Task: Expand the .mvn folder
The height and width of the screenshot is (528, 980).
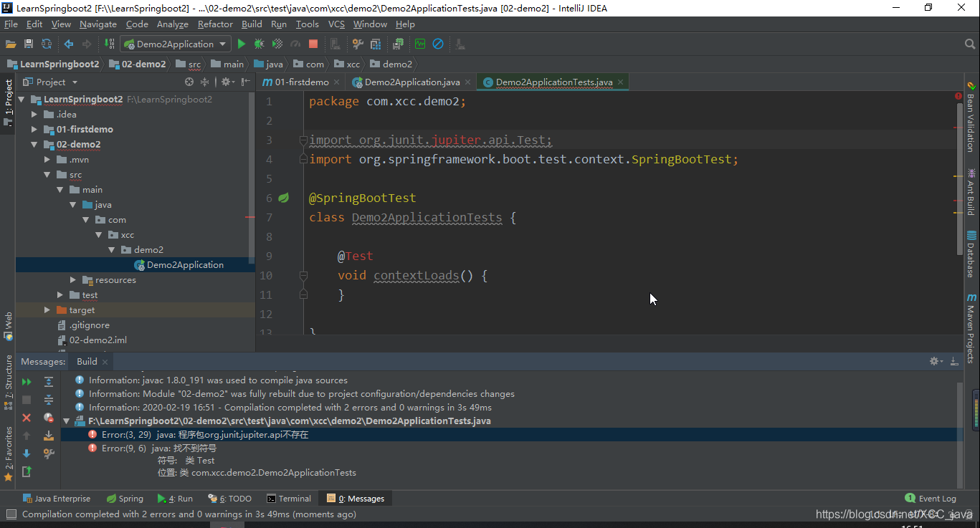Action: 47,160
